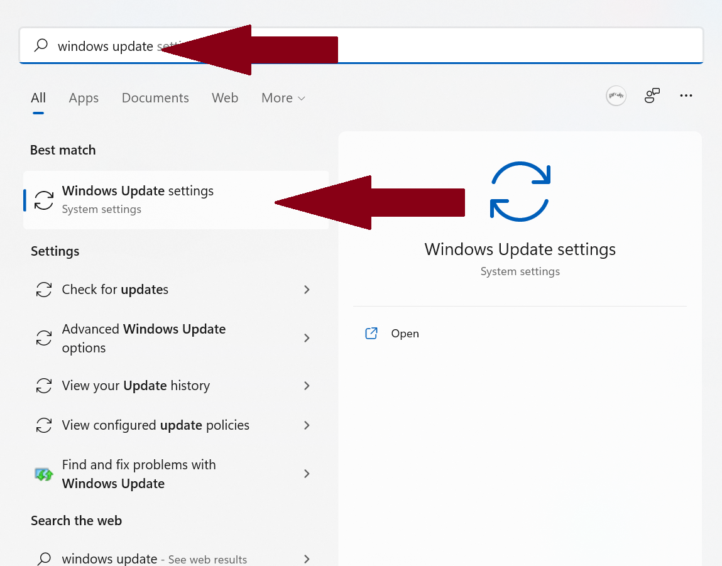
Task: Open the Windows Update settings best match
Action: (x=176, y=200)
